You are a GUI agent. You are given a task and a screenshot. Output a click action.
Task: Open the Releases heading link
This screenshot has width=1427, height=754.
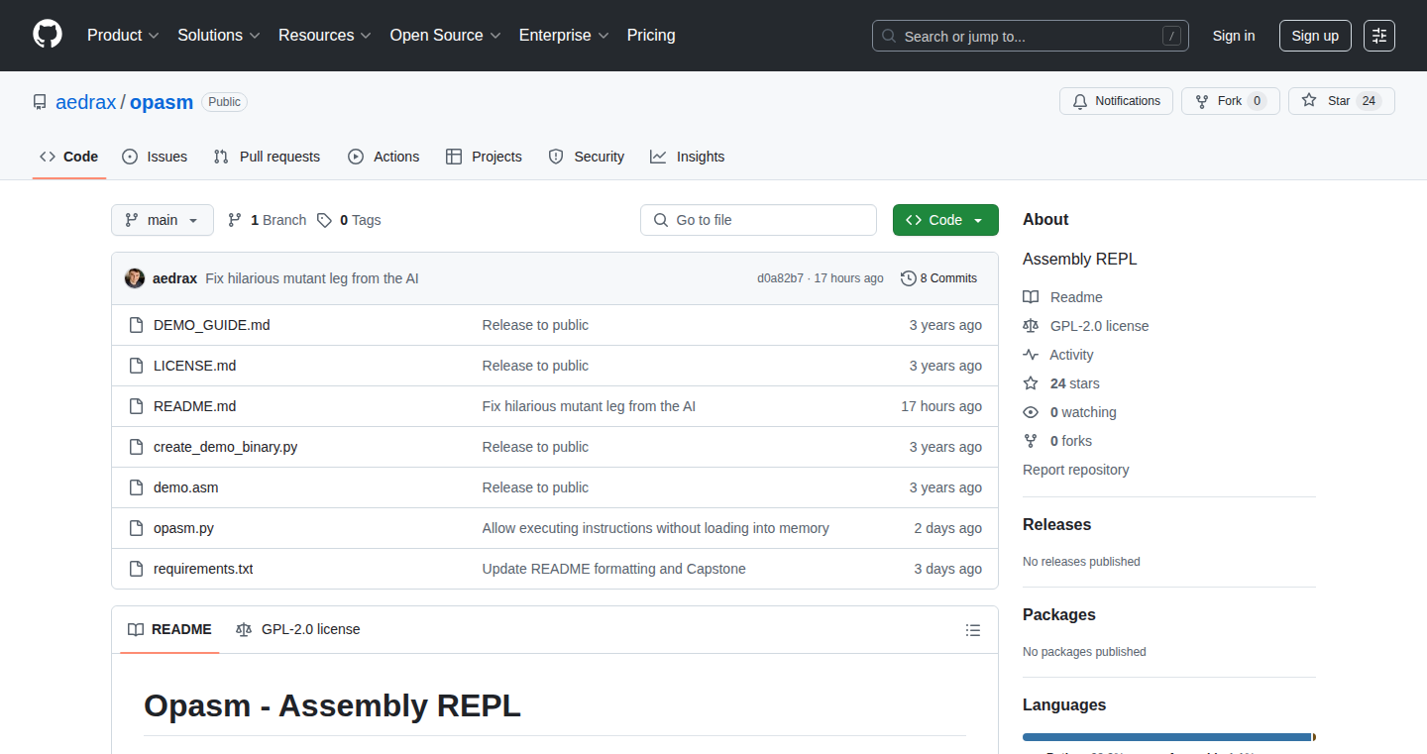click(1057, 524)
